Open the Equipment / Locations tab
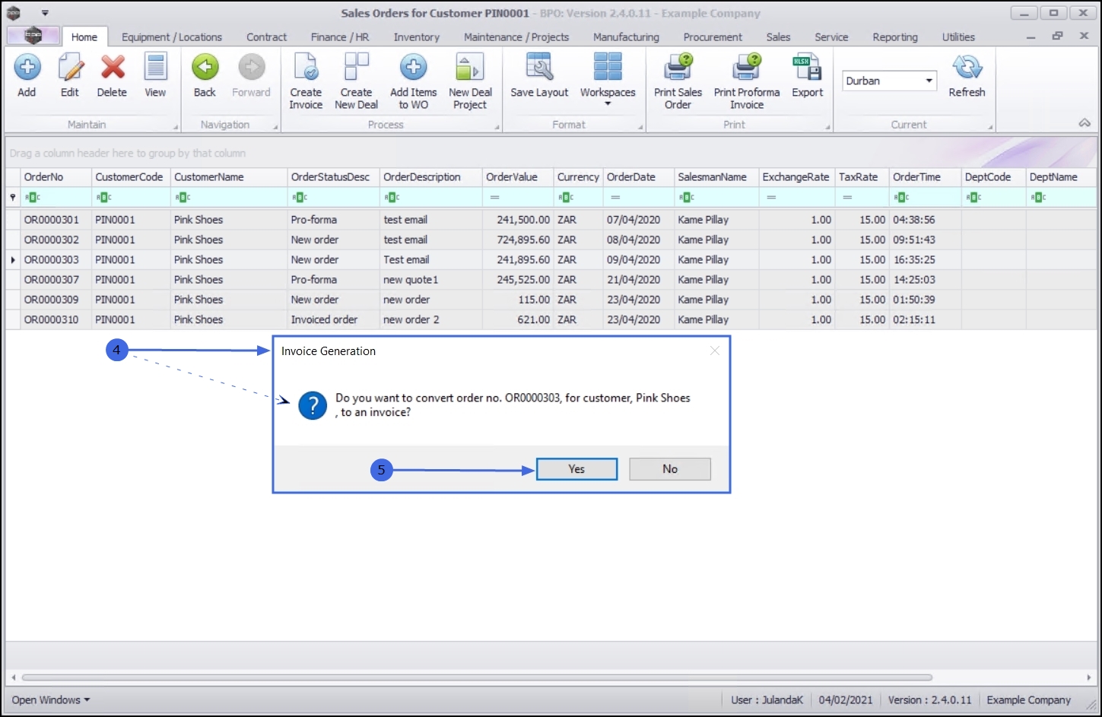Image resolution: width=1102 pixels, height=717 pixels. [172, 37]
